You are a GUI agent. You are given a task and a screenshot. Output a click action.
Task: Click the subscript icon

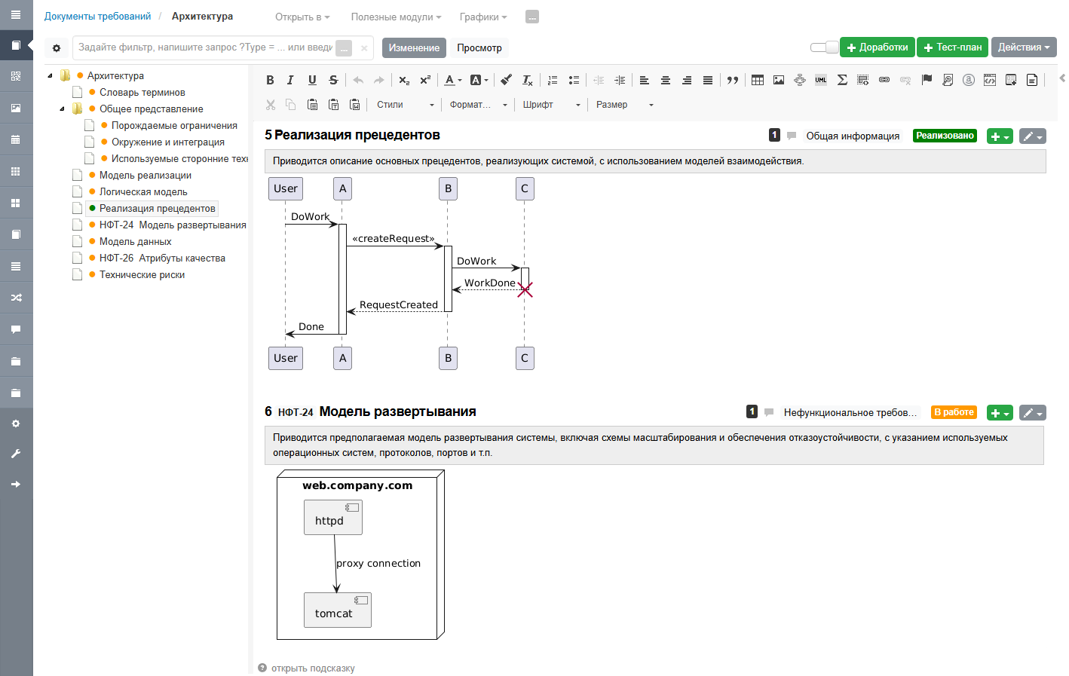(x=404, y=80)
